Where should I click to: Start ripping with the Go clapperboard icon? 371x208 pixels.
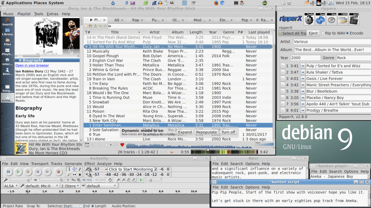(354, 19)
